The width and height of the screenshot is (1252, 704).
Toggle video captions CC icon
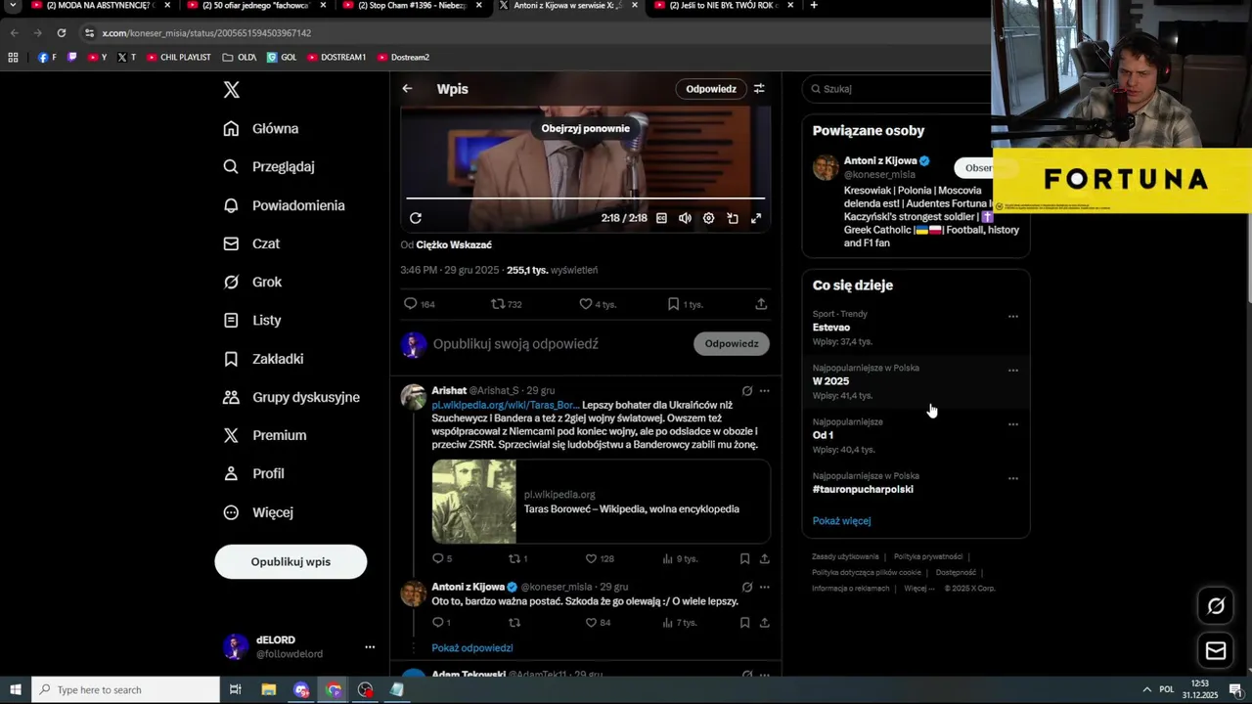click(x=661, y=218)
